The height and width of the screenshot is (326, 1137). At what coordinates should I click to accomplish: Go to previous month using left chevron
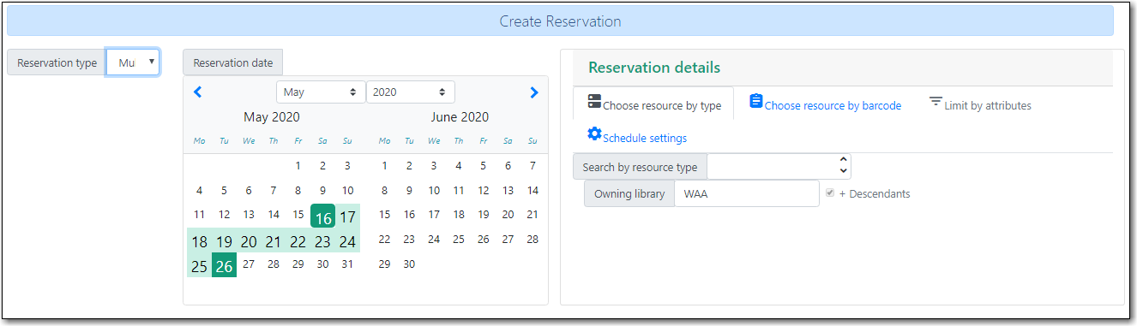pos(197,92)
